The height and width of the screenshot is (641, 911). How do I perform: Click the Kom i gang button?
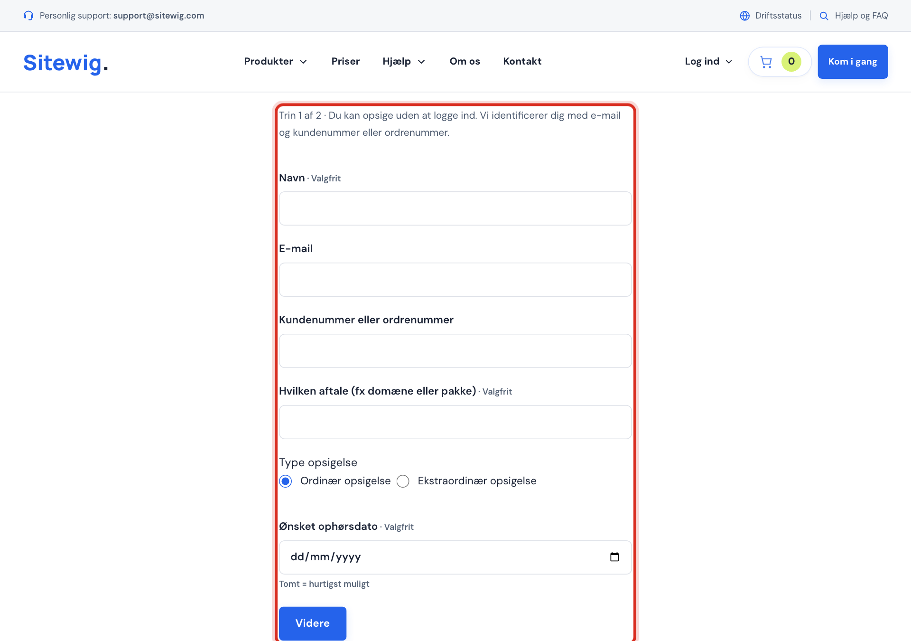pos(853,62)
